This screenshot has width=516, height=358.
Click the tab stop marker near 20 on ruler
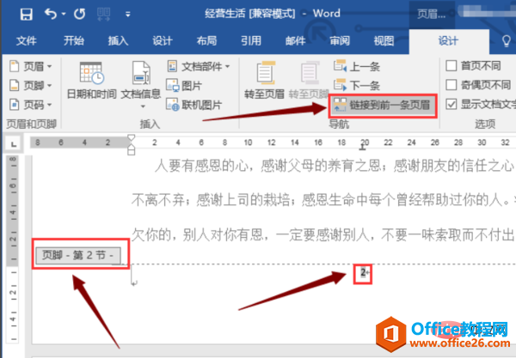pos(362,149)
